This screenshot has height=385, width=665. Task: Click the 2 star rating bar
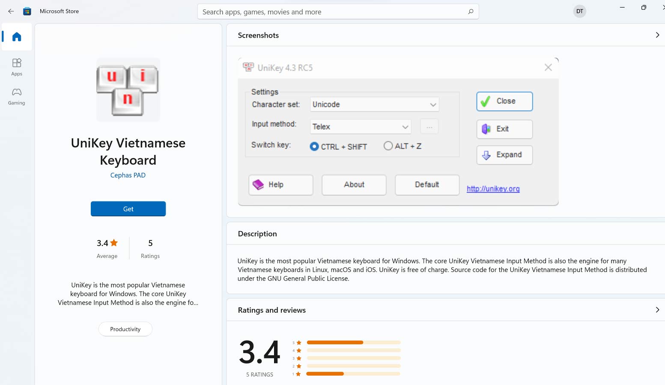pos(354,366)
